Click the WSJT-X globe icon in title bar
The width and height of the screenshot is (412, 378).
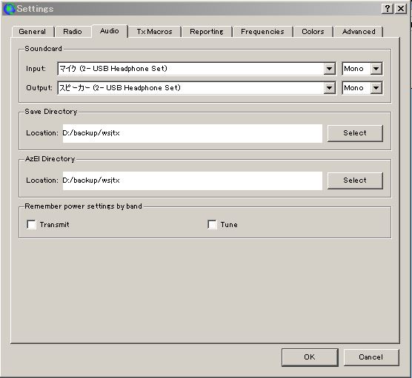coord(10,9)
